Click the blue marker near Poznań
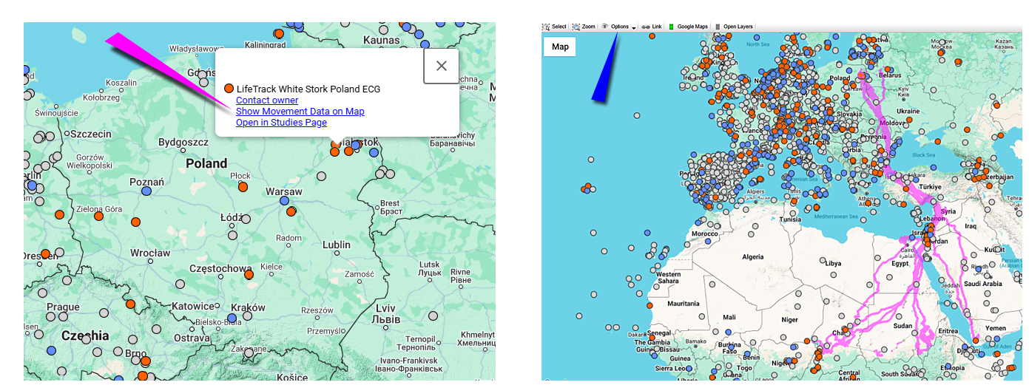The height and width of the screenshot is (385, 1029). (x=146, y=191)
